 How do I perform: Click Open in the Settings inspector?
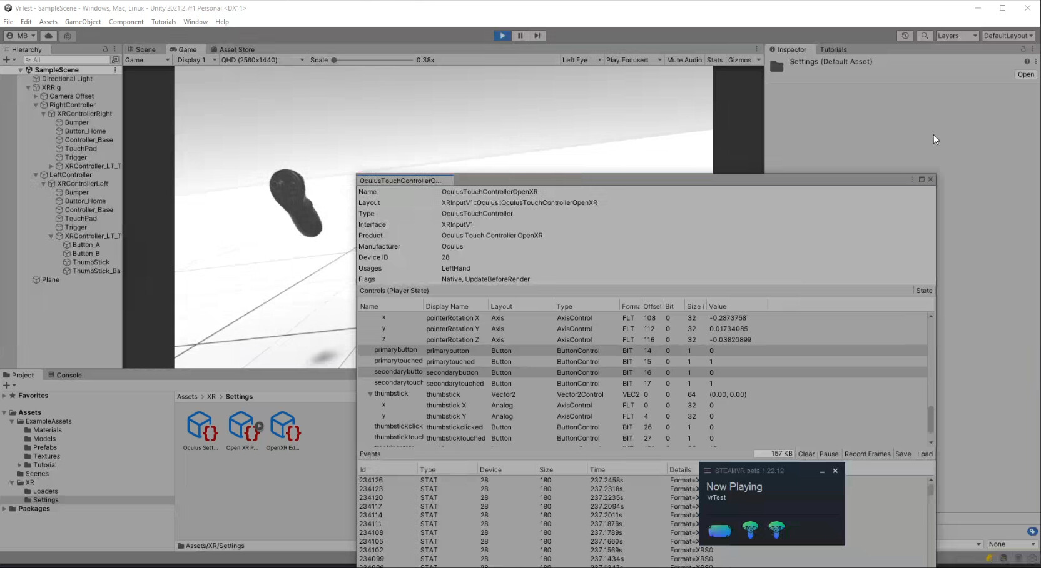1025,74
